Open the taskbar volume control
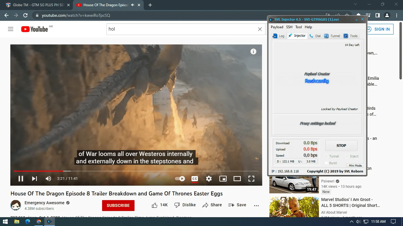The image size is (403, 226). point(358,222)
